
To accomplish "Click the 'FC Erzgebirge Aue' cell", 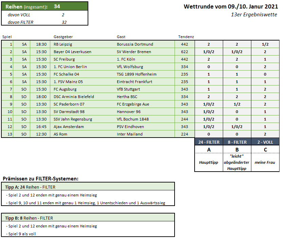I will point(133,104).
